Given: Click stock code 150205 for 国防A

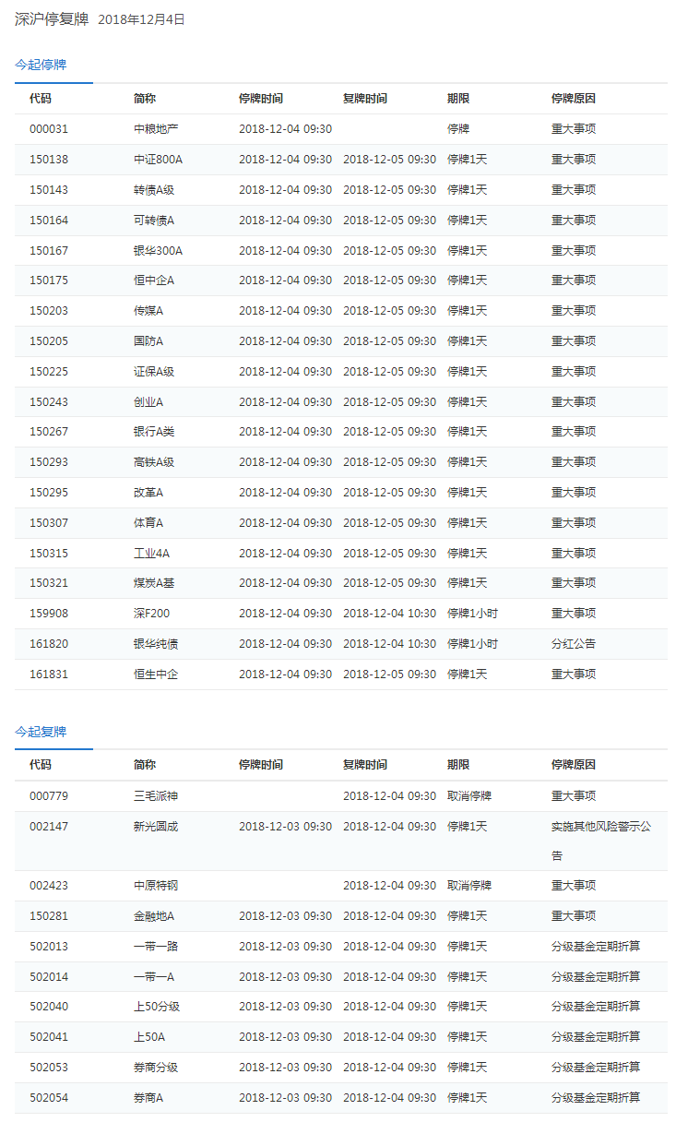Looking at the screenshot, I should [49, 341].
